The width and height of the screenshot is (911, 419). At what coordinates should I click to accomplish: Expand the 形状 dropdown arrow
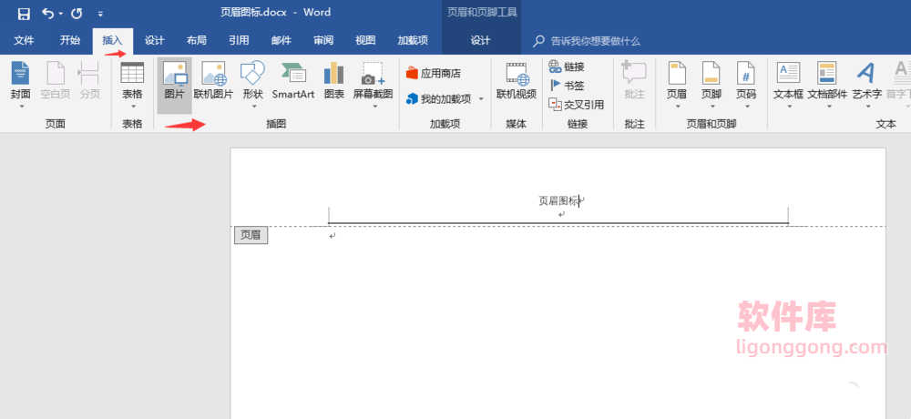(x=252, y=107)
